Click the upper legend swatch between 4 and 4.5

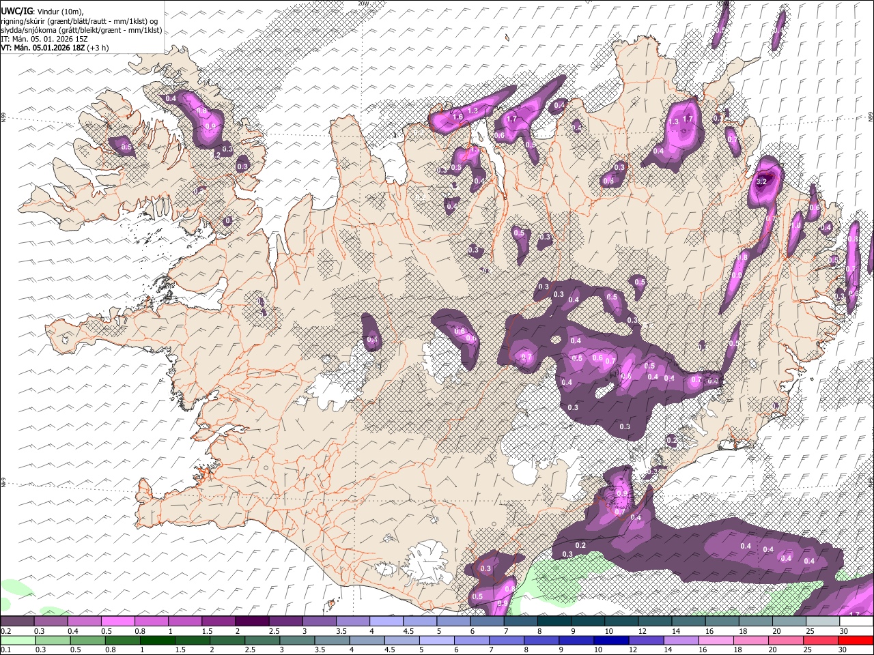point(386,621)
